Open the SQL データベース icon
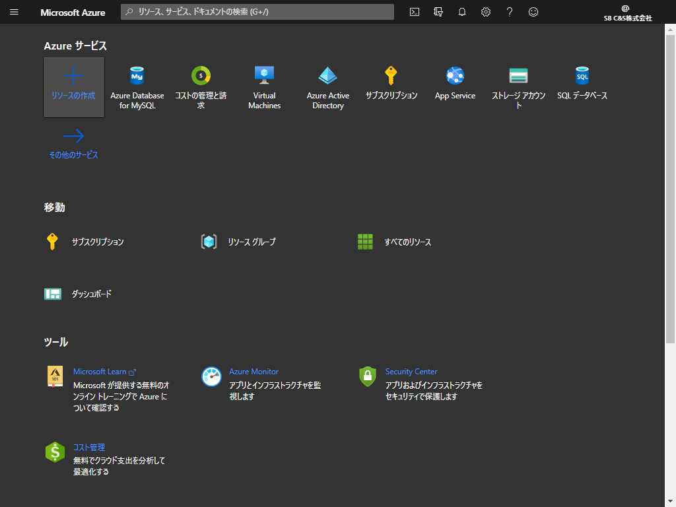 (582, 76)
